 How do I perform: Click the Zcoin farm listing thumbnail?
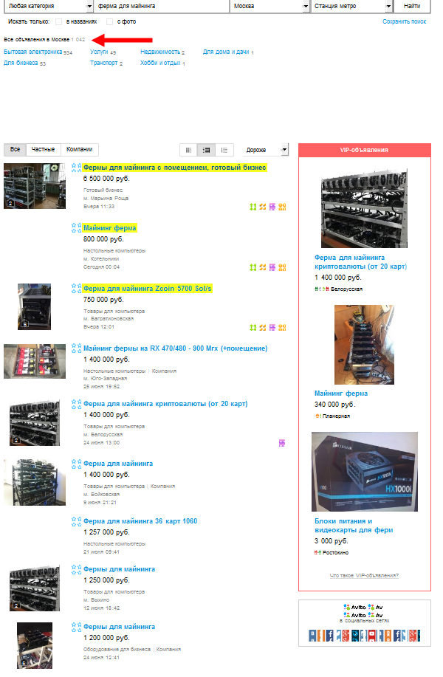pyautogui.click(x=34, y=306)
